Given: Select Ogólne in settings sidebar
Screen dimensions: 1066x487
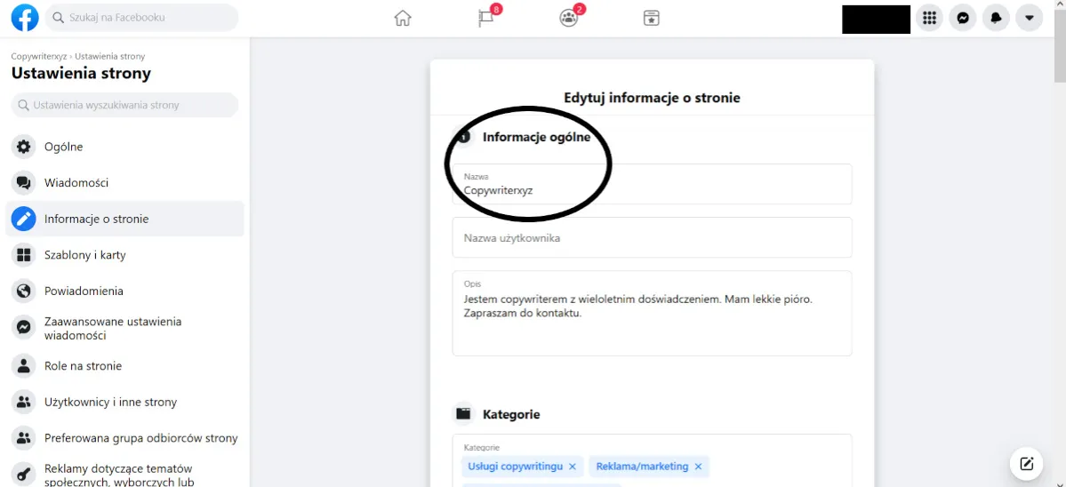Looking at the screenshot, I should (63, 147).
